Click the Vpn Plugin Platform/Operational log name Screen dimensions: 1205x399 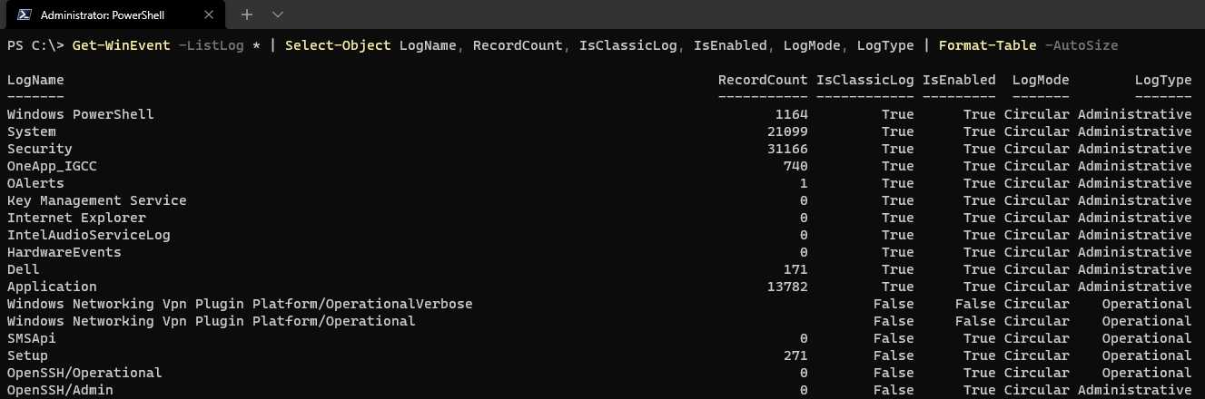(x=212, y=321)
